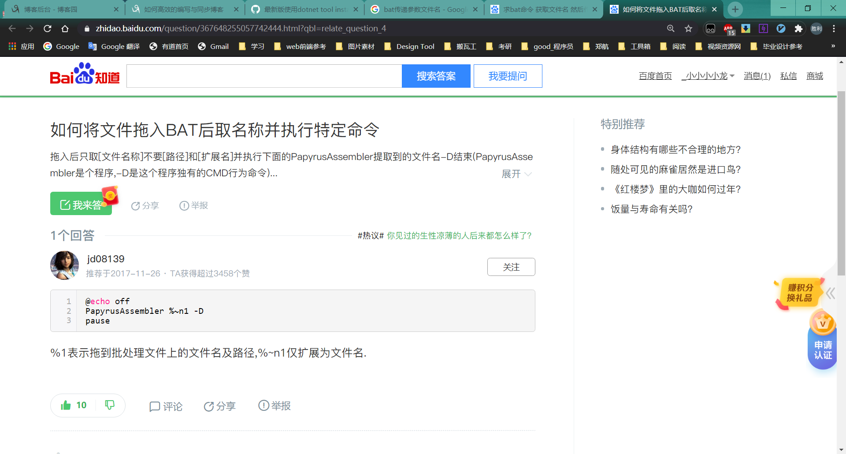Image resolution: width=846 pixels, height=454 pixels.
Task: Click the PapyrusAssembler %~n1 -D code line
Action: click(x=145, y=311)
